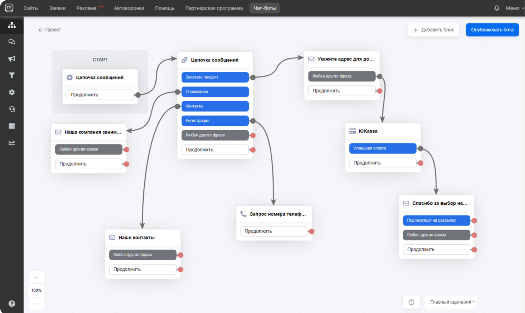Click the Добавить блок button
The width and height of the screenshot is (525, 313).
433,30
